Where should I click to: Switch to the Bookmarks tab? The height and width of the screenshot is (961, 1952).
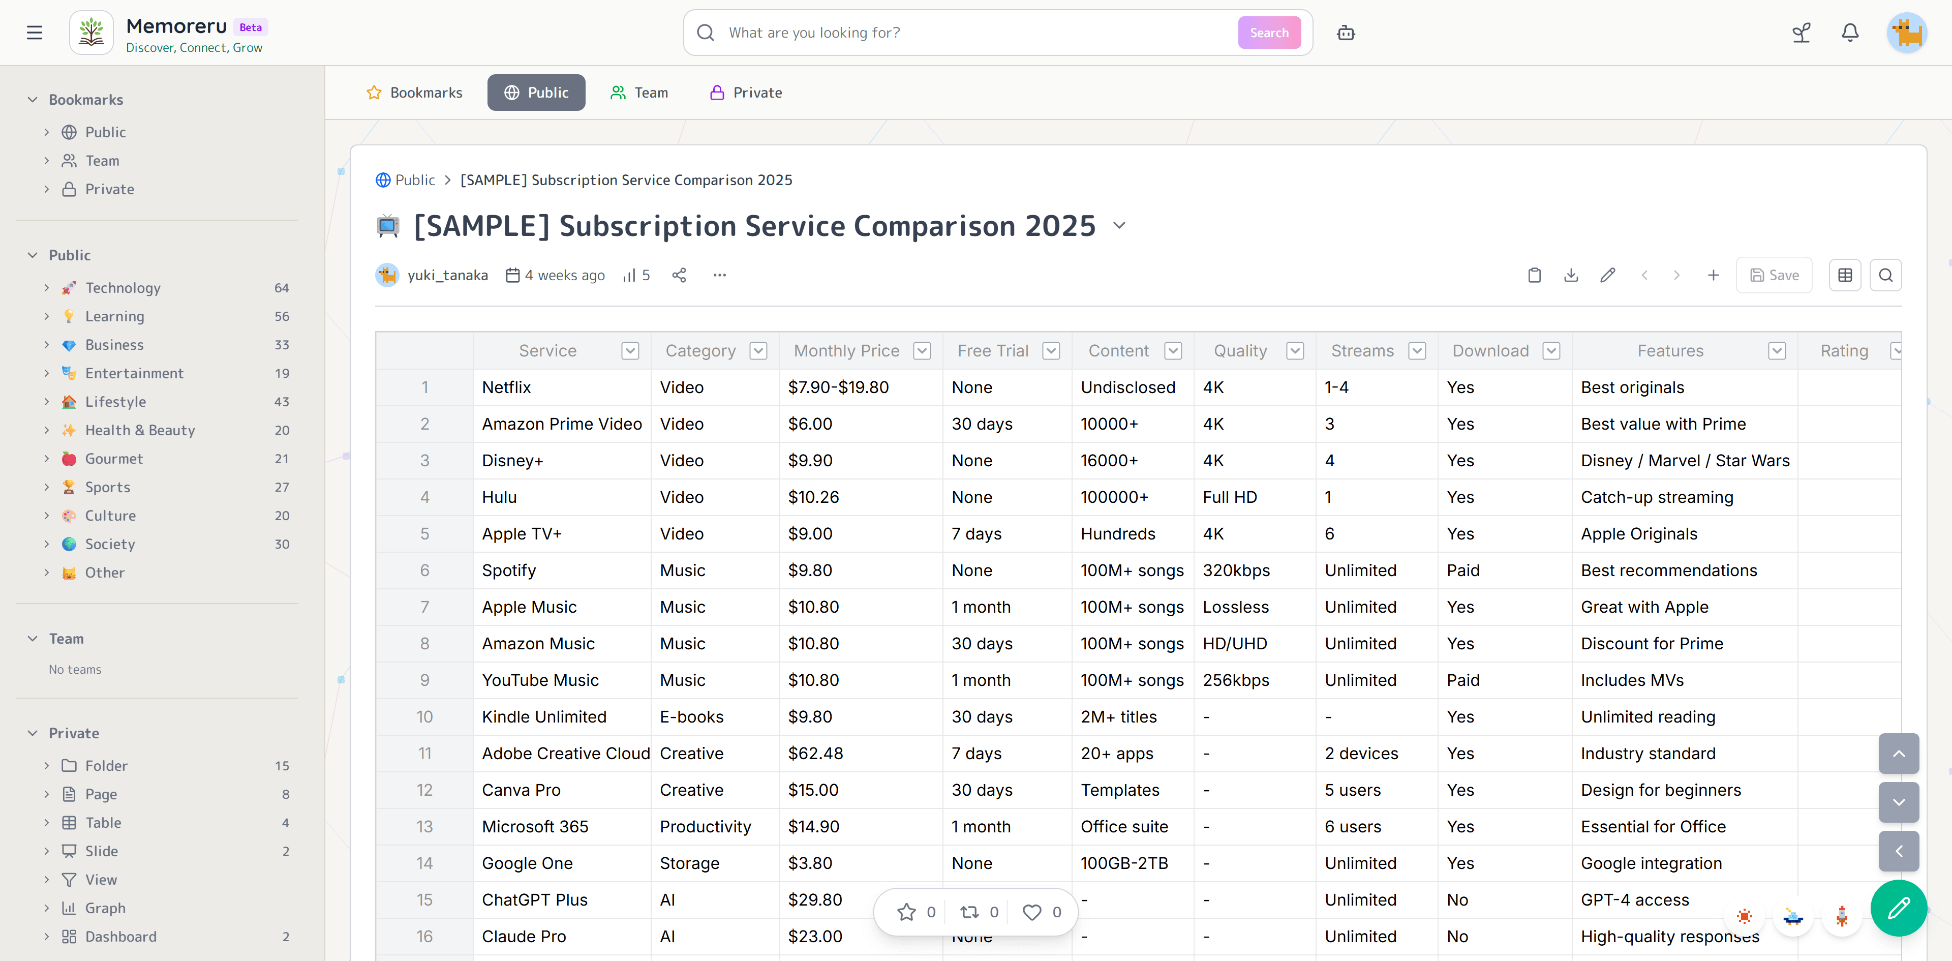[x=414, y=93]
